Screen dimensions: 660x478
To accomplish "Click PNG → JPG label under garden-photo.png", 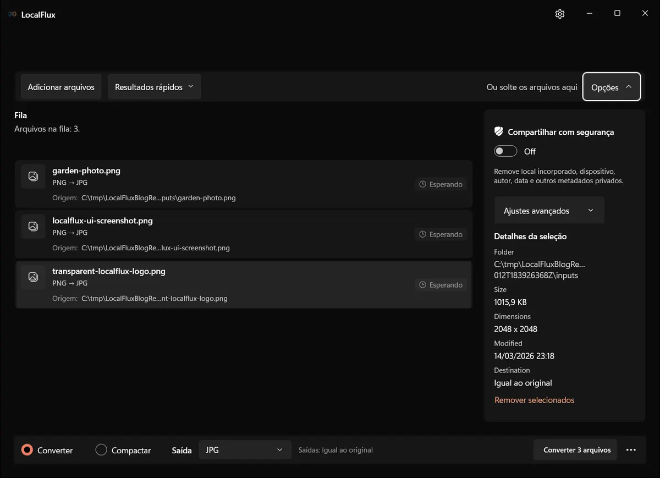I will tap(70, 183).
